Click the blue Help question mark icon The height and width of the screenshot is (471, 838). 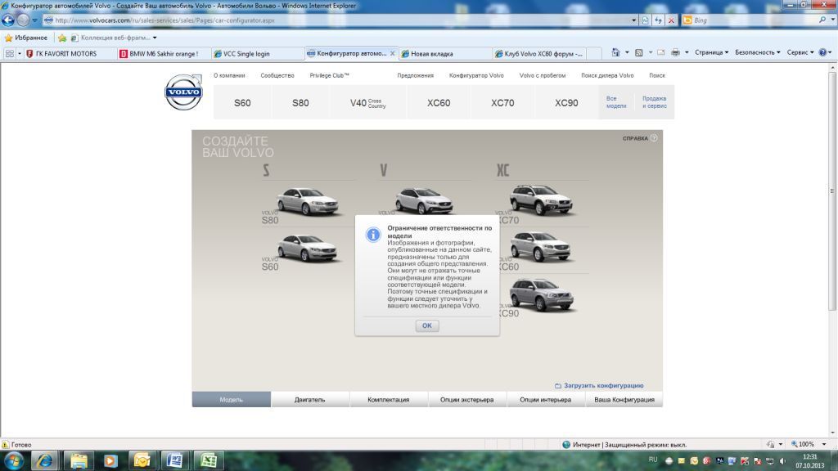(x=822, y=52)
